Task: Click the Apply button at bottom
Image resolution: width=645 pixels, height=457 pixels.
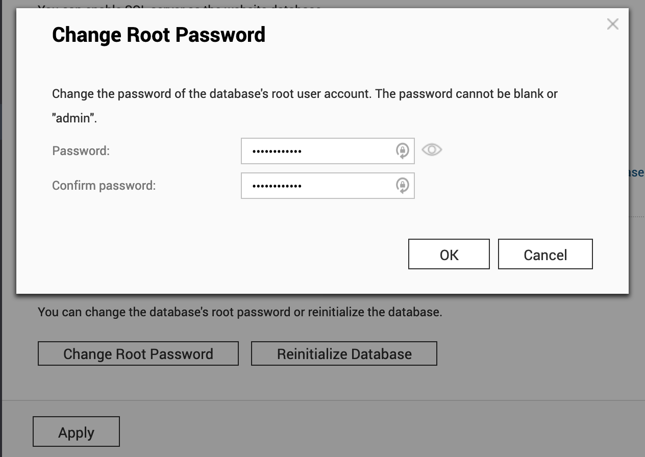Action: click(x=76, y=431)
